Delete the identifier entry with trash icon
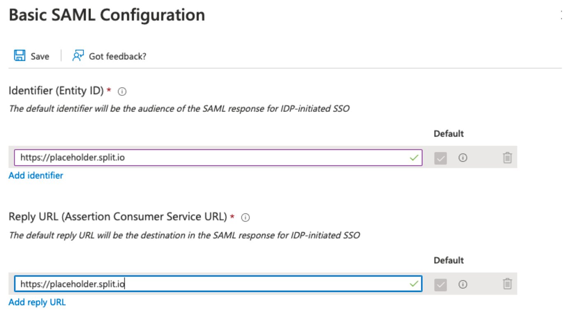 click(x=507, y=157)
